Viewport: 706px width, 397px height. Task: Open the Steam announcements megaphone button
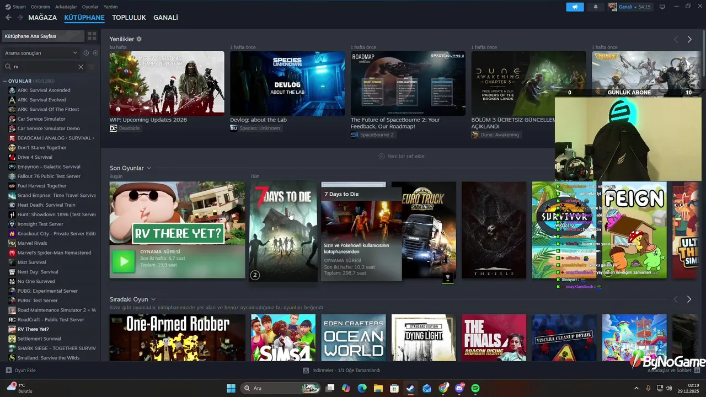click(x=575, y=7)
